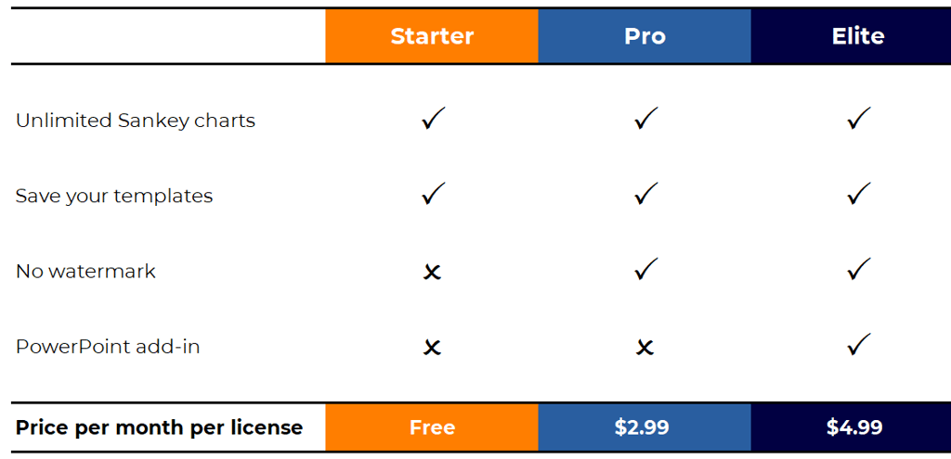Select the Elite plan header
Screen dimensions: 951x459
[x=851, y=36]
